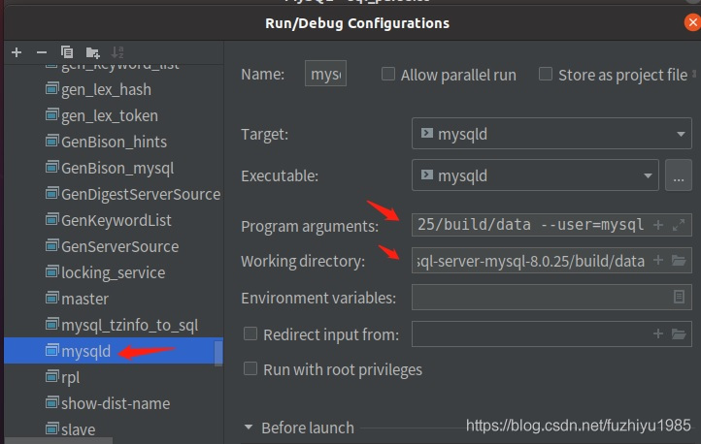
Task: Click the Copy Configuration icon
Action: [x=67, y=51]
